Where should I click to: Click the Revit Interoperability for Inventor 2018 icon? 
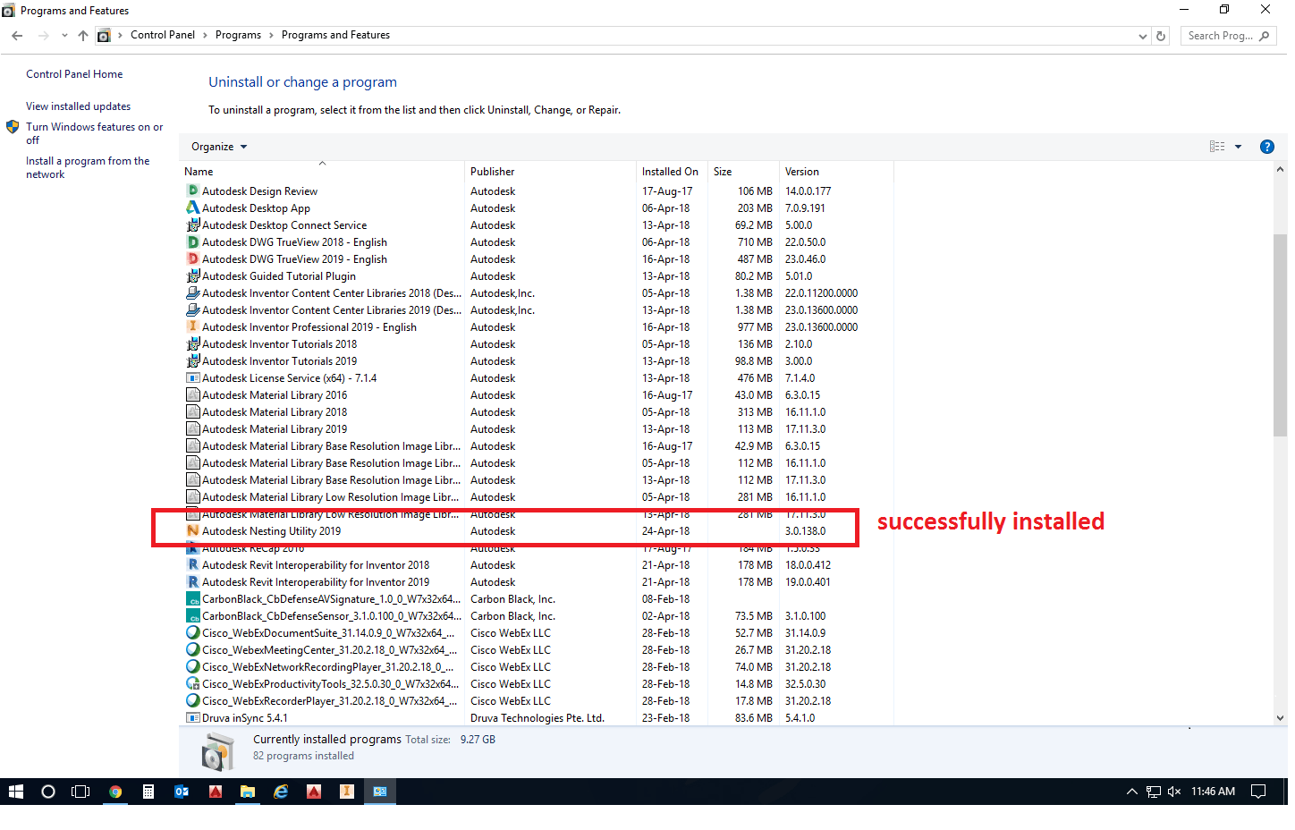[192, 564]
